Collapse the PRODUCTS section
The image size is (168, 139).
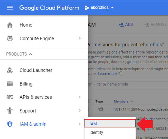(x=19, y=54)
